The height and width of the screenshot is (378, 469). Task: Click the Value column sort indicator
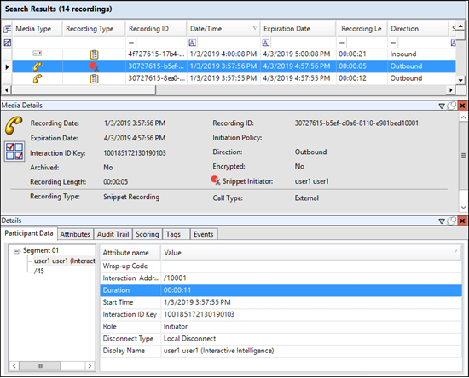[455, 252]
